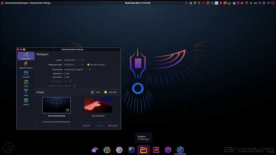276x155 pixels.
Task: Click the folder badge on Garuda Broadwing thumbnail
Action: [68, 110]
